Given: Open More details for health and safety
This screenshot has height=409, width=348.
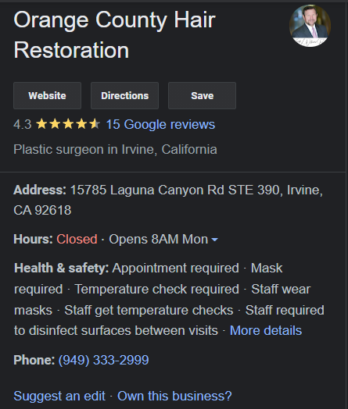Looking at the screenshot, I should click(x=266, y=330).
